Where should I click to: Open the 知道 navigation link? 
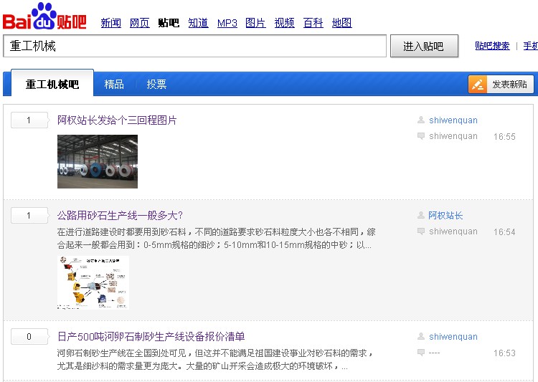[x=198, y=23]
